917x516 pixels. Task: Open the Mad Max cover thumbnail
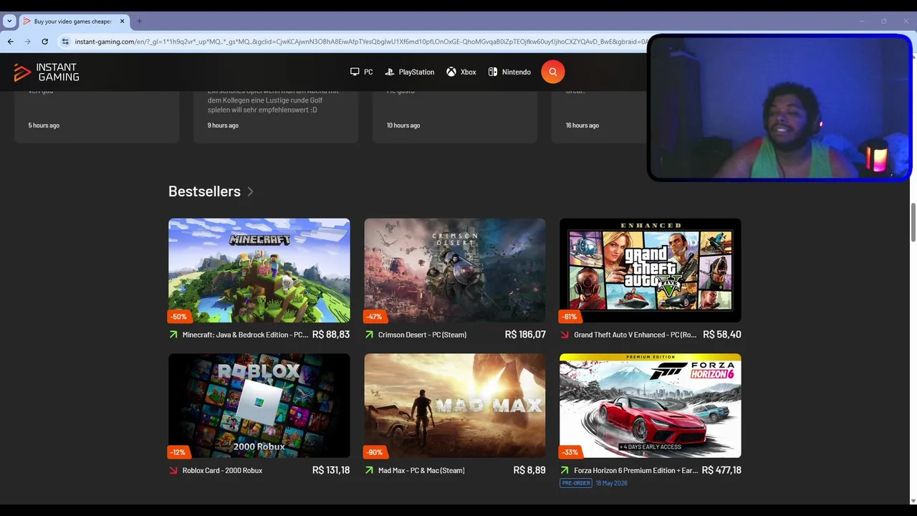click(x=455, y=406)
